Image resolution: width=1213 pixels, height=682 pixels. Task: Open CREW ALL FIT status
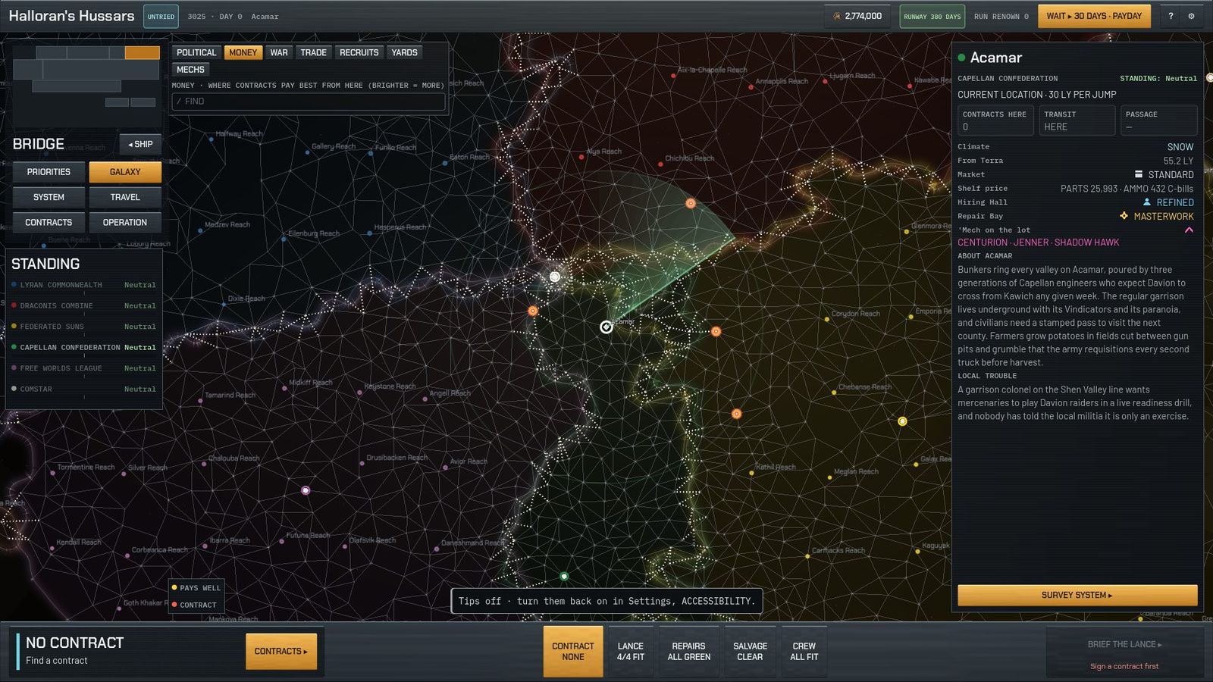804,652
